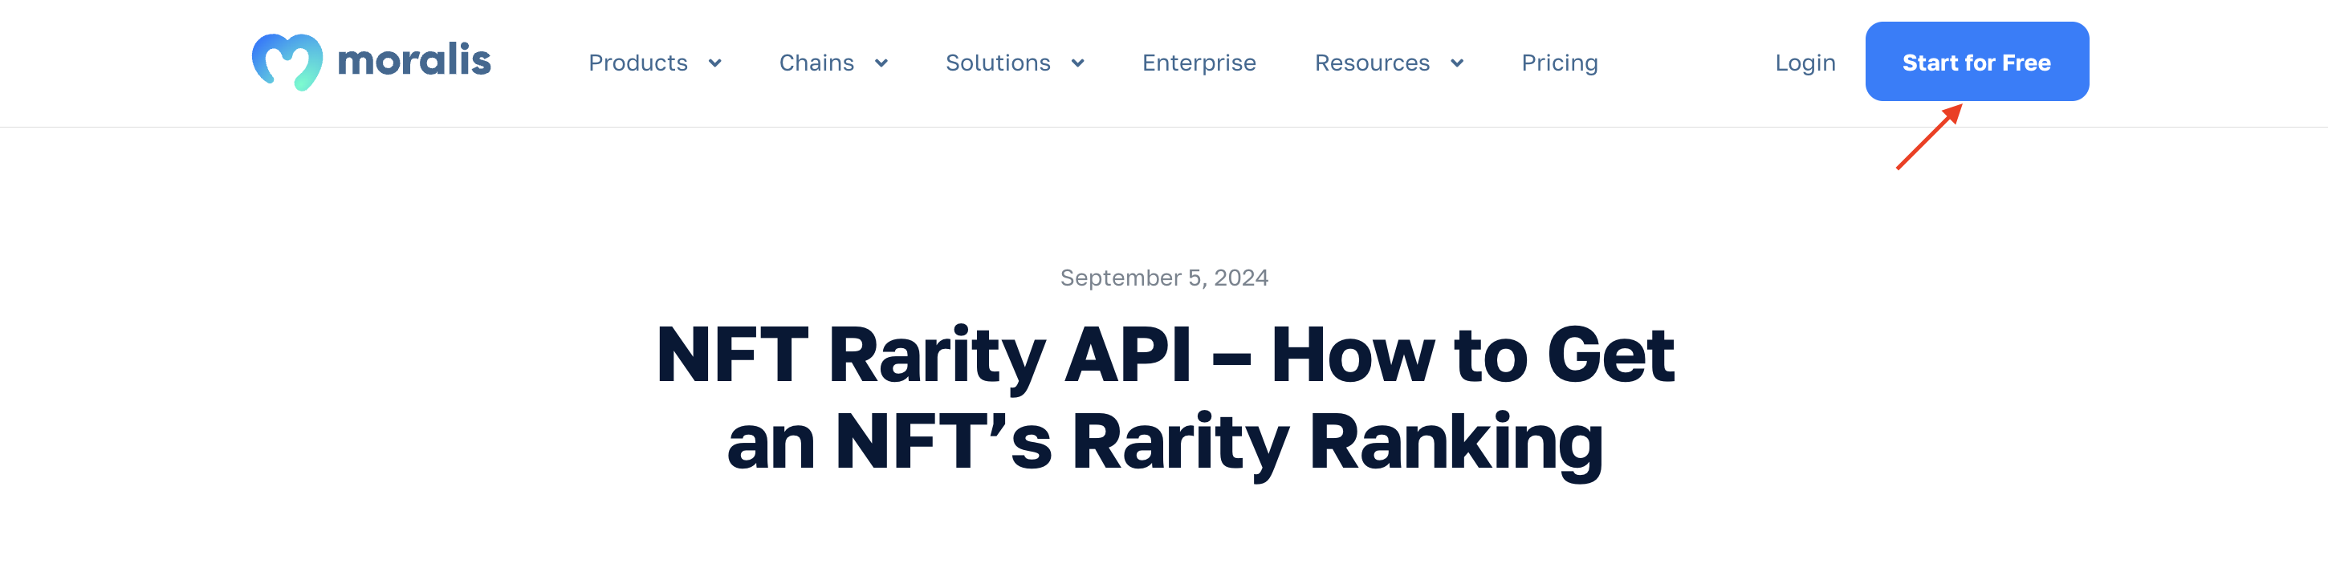Viewport: 2328px width, 576px height.
Task: Open the Chains menu
Action: coord(816,63)
